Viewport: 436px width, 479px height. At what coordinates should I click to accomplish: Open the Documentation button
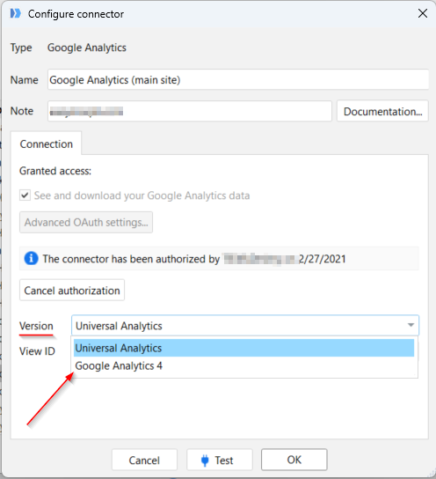click(382, 111)
